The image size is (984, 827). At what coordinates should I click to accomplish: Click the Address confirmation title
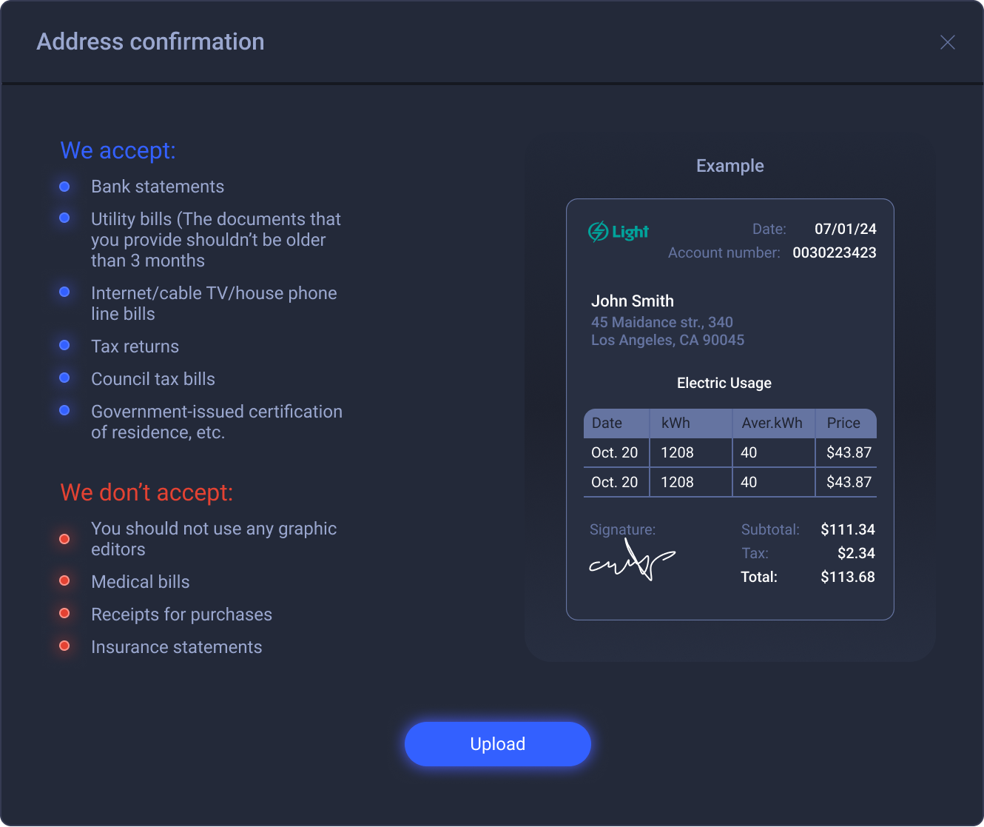coord(150,41)
